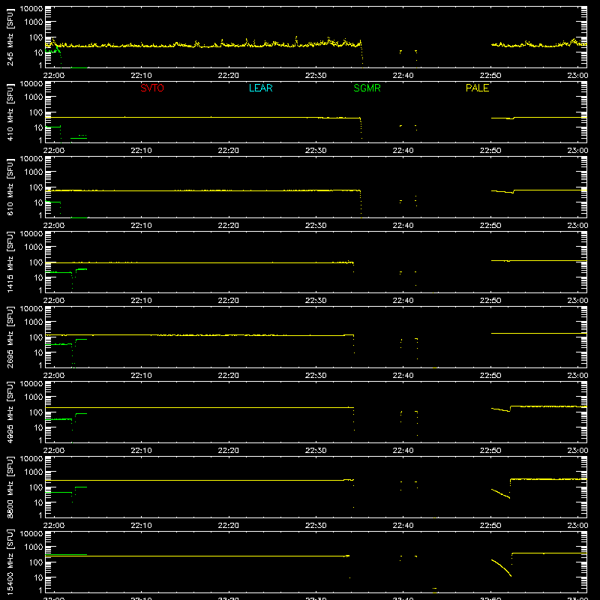Click the red SVTO station label
Viewport: 600px width, 600px height.
pos(152,88)
